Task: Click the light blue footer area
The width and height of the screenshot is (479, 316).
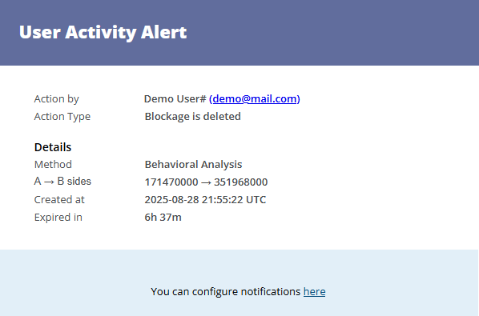Action: pyautogui.click(x=239, y=282)
